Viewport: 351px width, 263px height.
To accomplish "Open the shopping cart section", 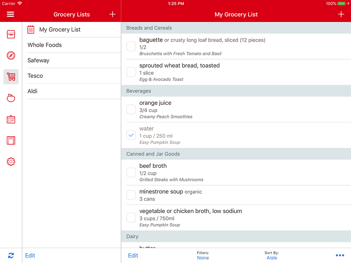I will point(11,77).
